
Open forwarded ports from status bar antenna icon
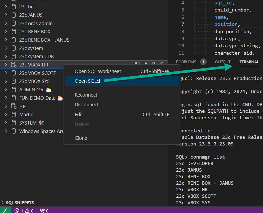coord(42,211)
